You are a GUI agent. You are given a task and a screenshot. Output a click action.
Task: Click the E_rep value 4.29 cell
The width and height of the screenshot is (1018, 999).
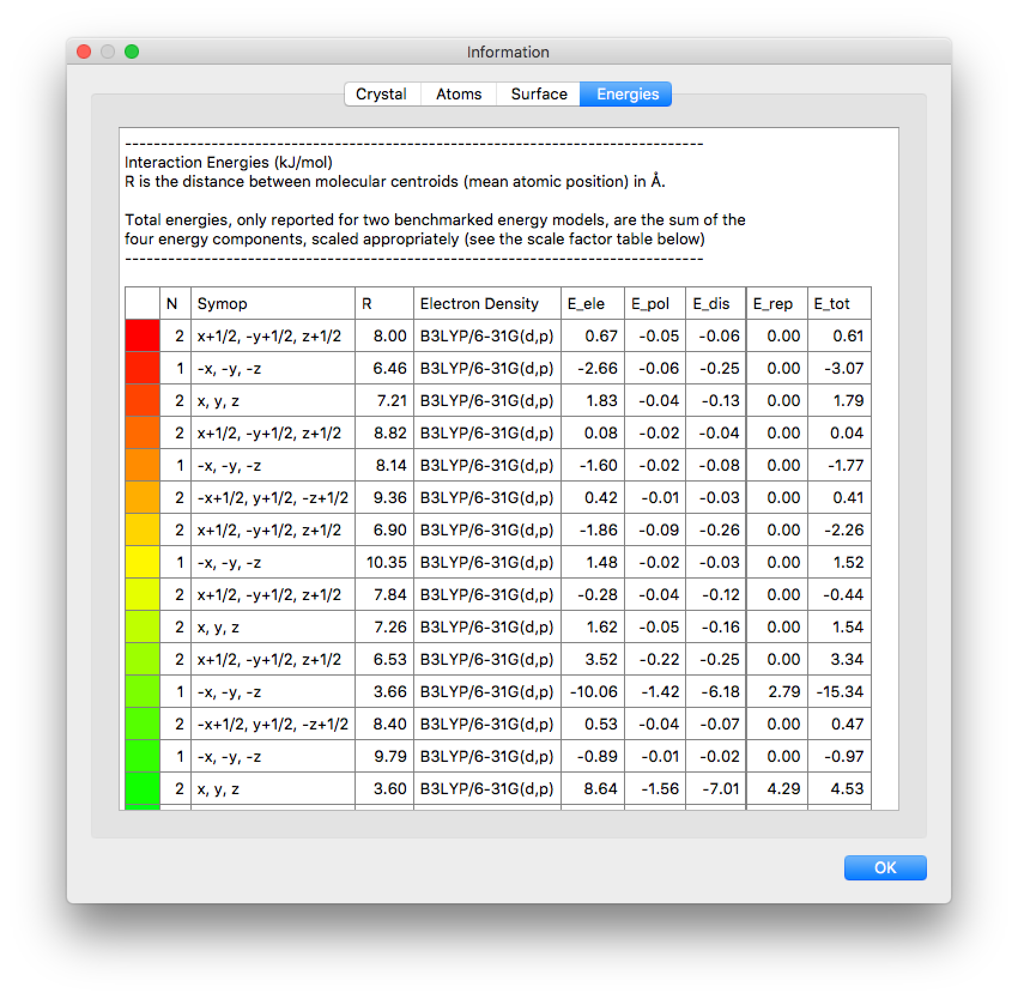pos(777,788)
